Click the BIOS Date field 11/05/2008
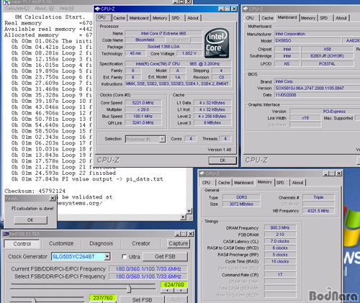This screenshot has height=303, width=360. [x=317, y=95]
